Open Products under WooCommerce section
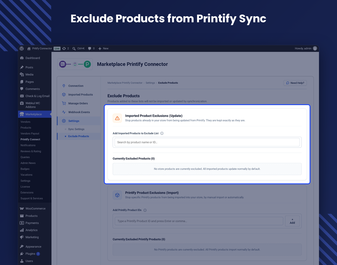Image resolution: width=337 pixels, height=265 pixels. [x=31, y=216]
